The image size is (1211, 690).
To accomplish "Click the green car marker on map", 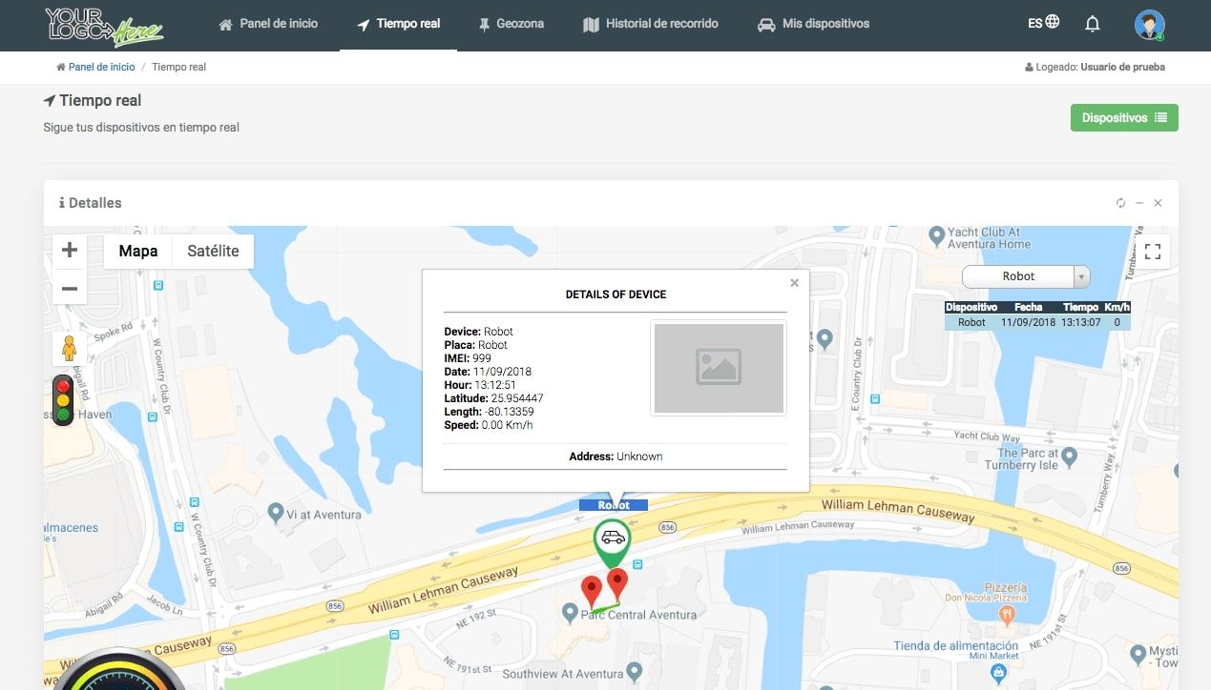I will [612, 539].
